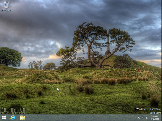Open the volume speaker tray icon
This screenshot has height=121, width=162.
[x=147, y=118]
